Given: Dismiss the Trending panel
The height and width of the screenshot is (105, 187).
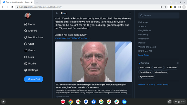Looking at the screenshot, I should point(178,63).
